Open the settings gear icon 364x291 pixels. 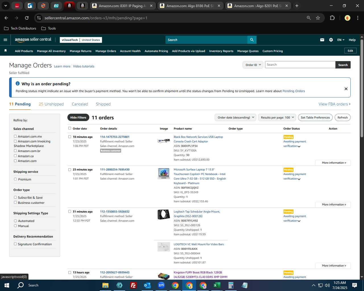(331, 40)
